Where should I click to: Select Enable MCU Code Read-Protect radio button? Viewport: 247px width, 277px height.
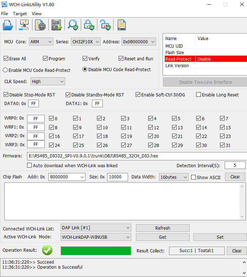5,70
